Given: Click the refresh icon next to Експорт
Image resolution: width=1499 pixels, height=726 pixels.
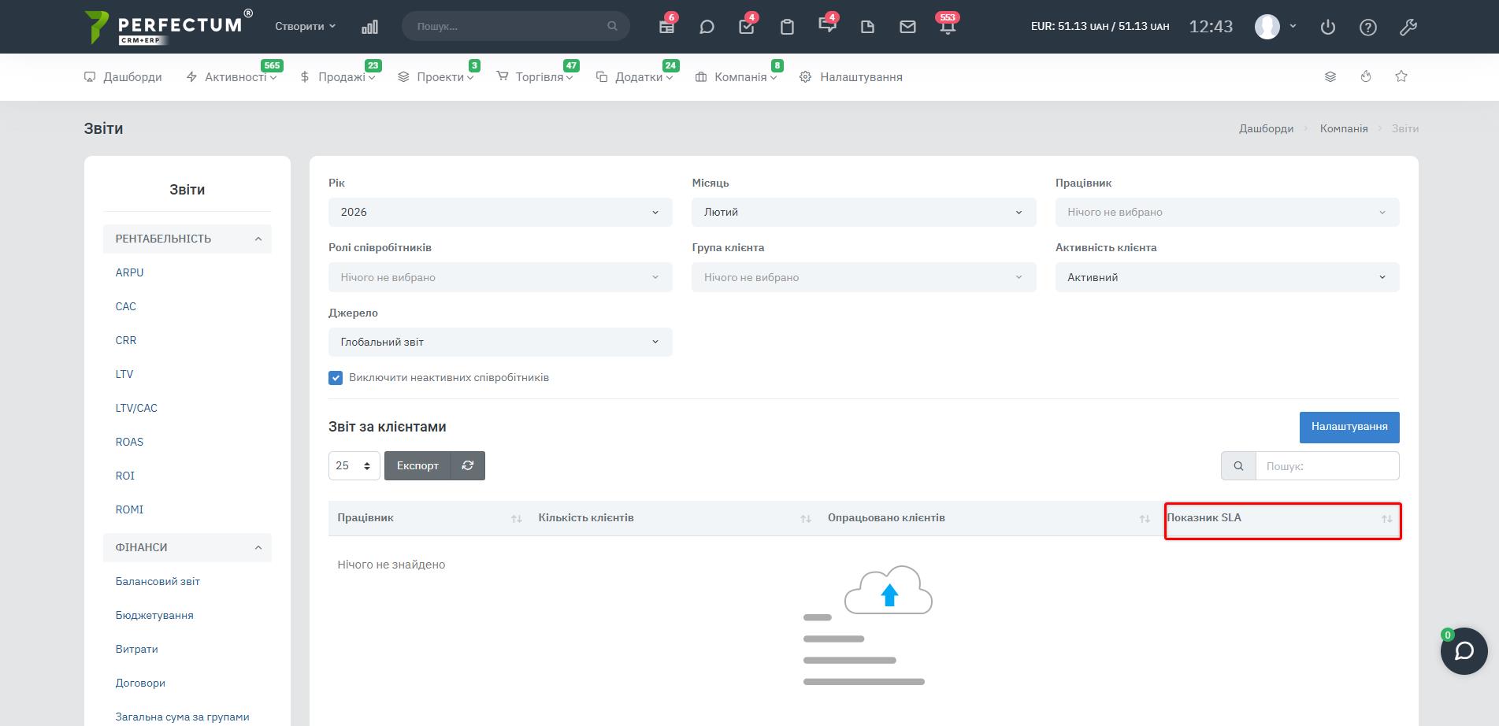Looking at the screenshot, I should coord(467,465).
